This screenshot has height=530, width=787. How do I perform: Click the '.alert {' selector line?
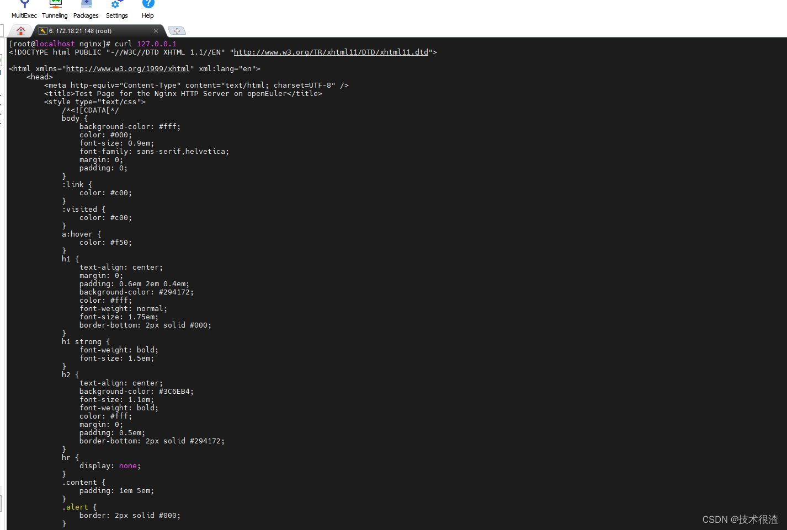click(79, 507)
